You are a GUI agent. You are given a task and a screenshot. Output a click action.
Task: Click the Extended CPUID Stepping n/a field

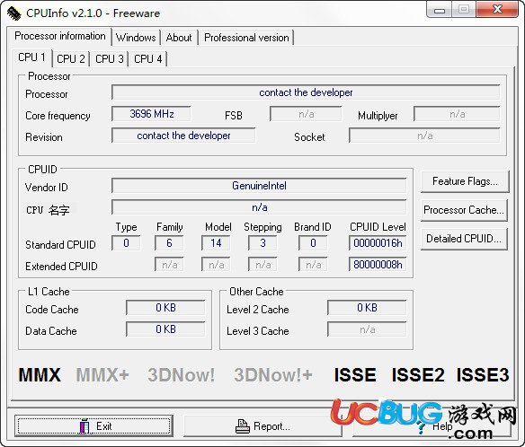(x=262, y=265)
